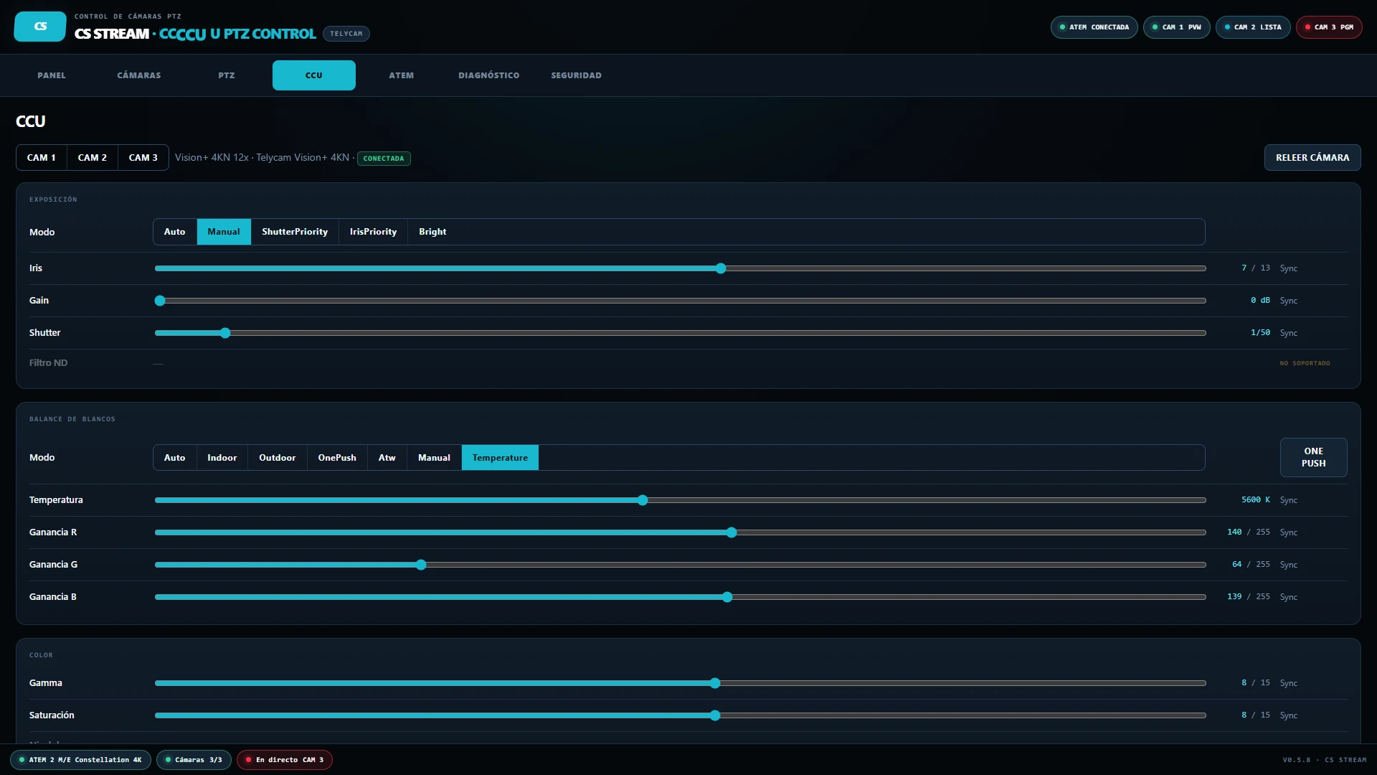Click Sync on the Iris row
This screenshot has height=775, width=1377.
pos(1289,268)
